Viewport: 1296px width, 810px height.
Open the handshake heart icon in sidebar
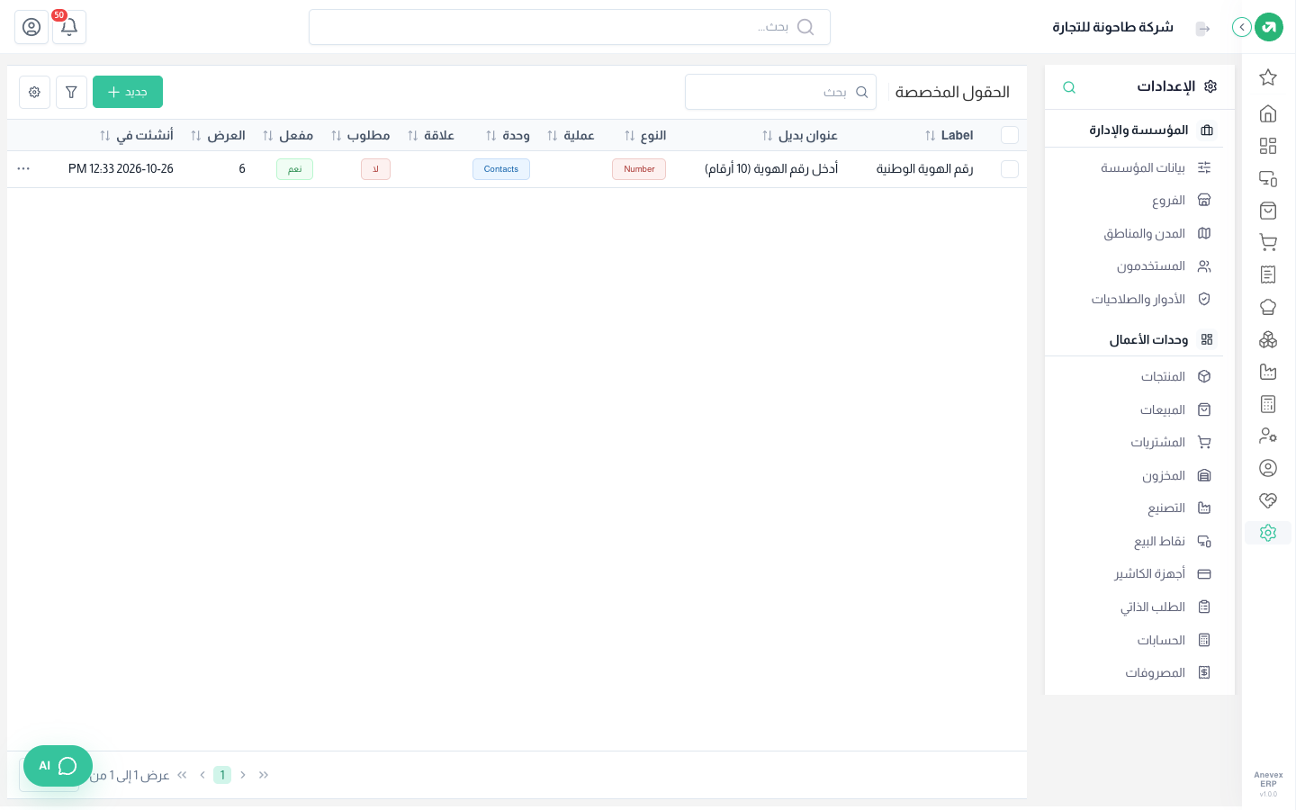pyautogui.click(x=1268, y=500)
